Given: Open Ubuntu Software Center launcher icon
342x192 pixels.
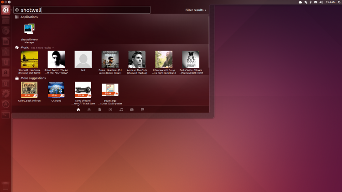Looking at the screenshot, I should [5, 52].
